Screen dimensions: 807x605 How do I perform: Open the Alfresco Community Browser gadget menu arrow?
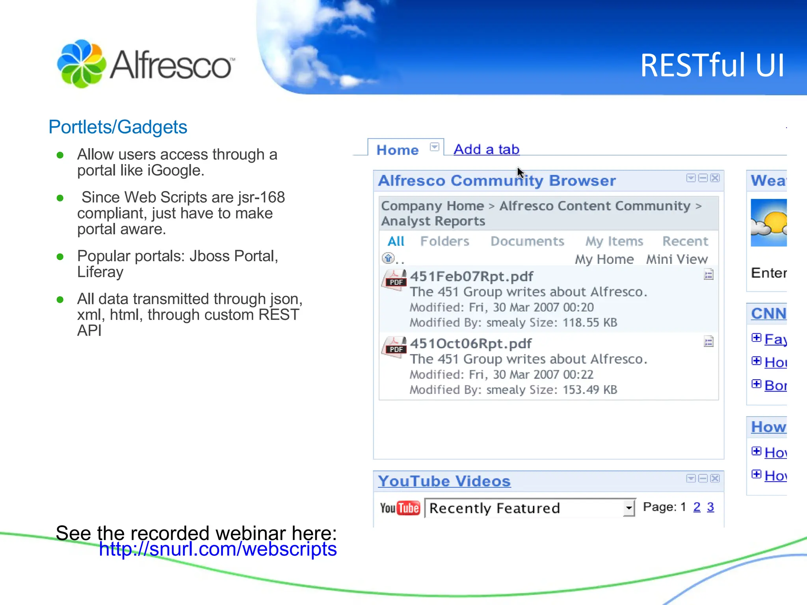pyautogui.click(x=691, y=178)
